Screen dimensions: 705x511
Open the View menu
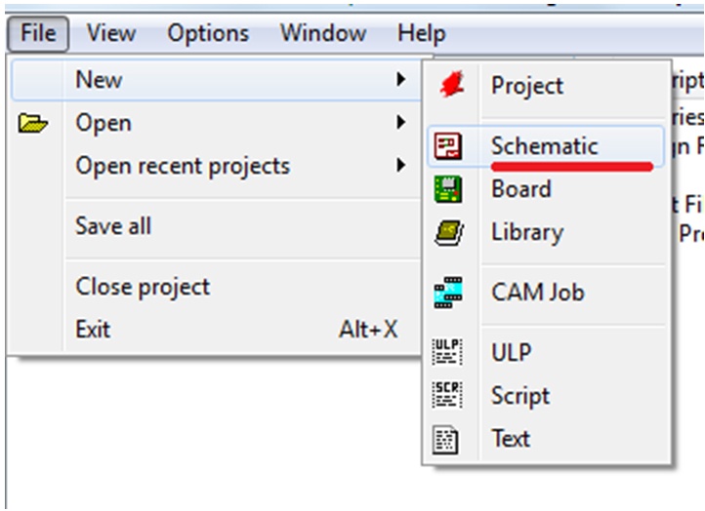(x=110, y=33)
